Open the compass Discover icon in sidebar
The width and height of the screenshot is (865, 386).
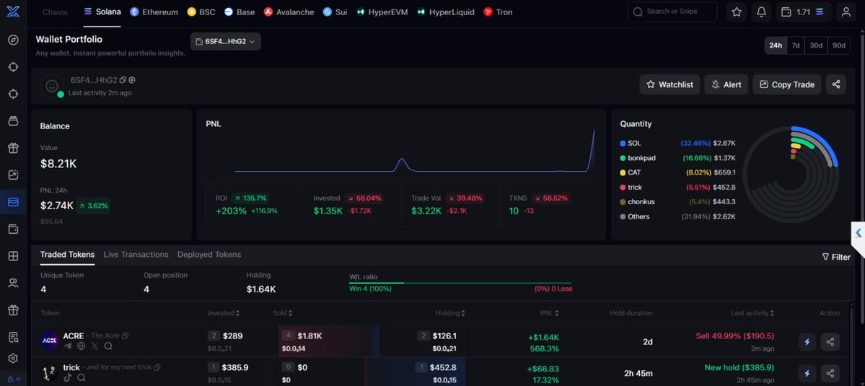coord(13,40)
